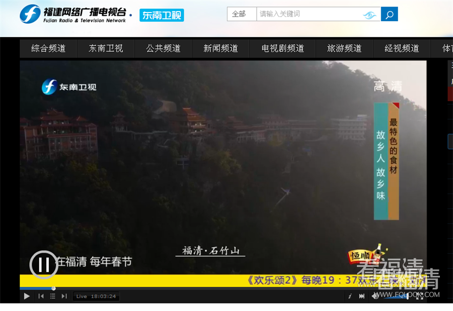Click the blue eye icon in search box
Image resolution: width=453 pixels, height=311 pixels.
[369, 15]
